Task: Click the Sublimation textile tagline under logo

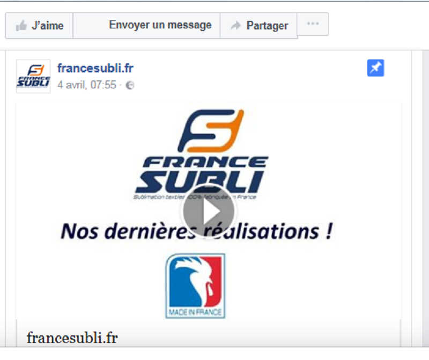Action: click(x=195, y=197)
